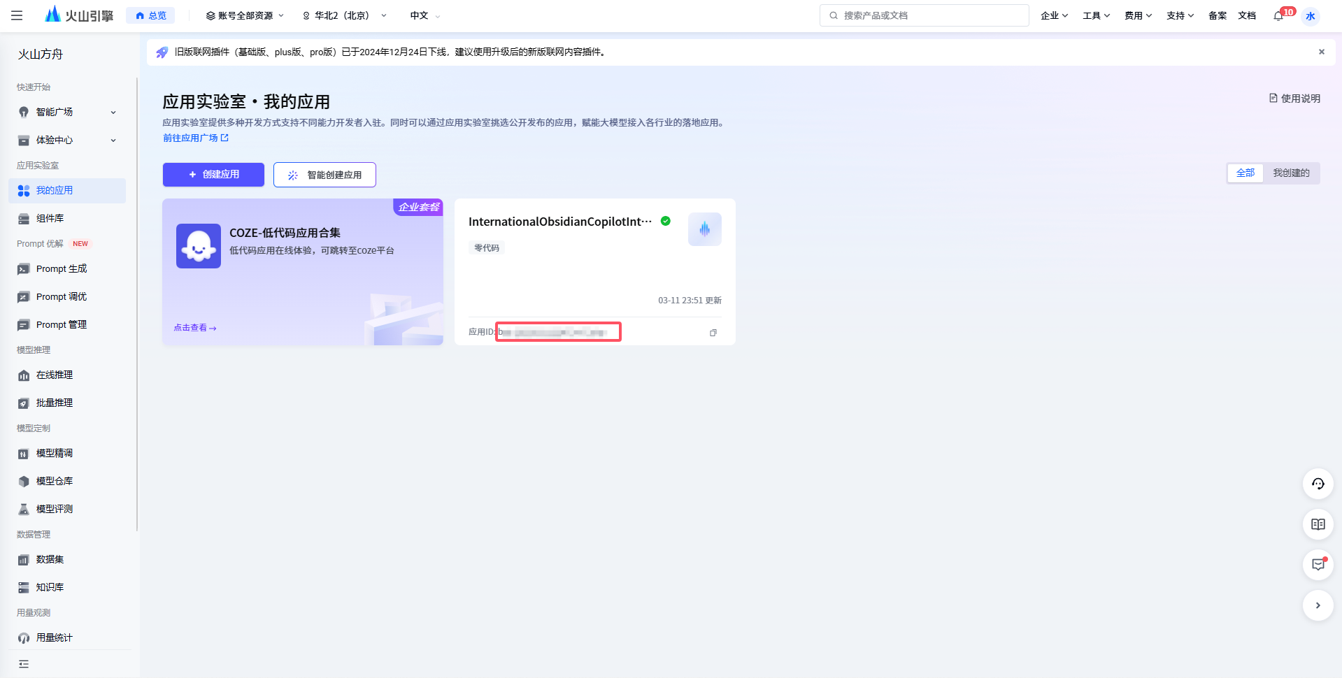Viewport: 1342px width, 678px height.
Task: Open the hamburger menu at top left
Action: [x=17, y=15]
